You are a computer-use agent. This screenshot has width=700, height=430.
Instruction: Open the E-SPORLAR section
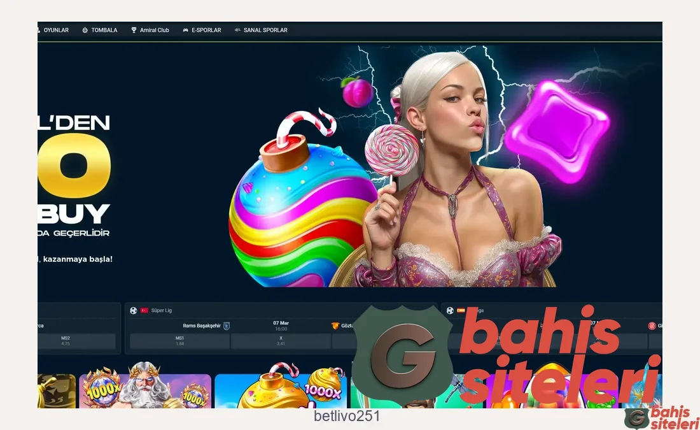click(206, 30)
